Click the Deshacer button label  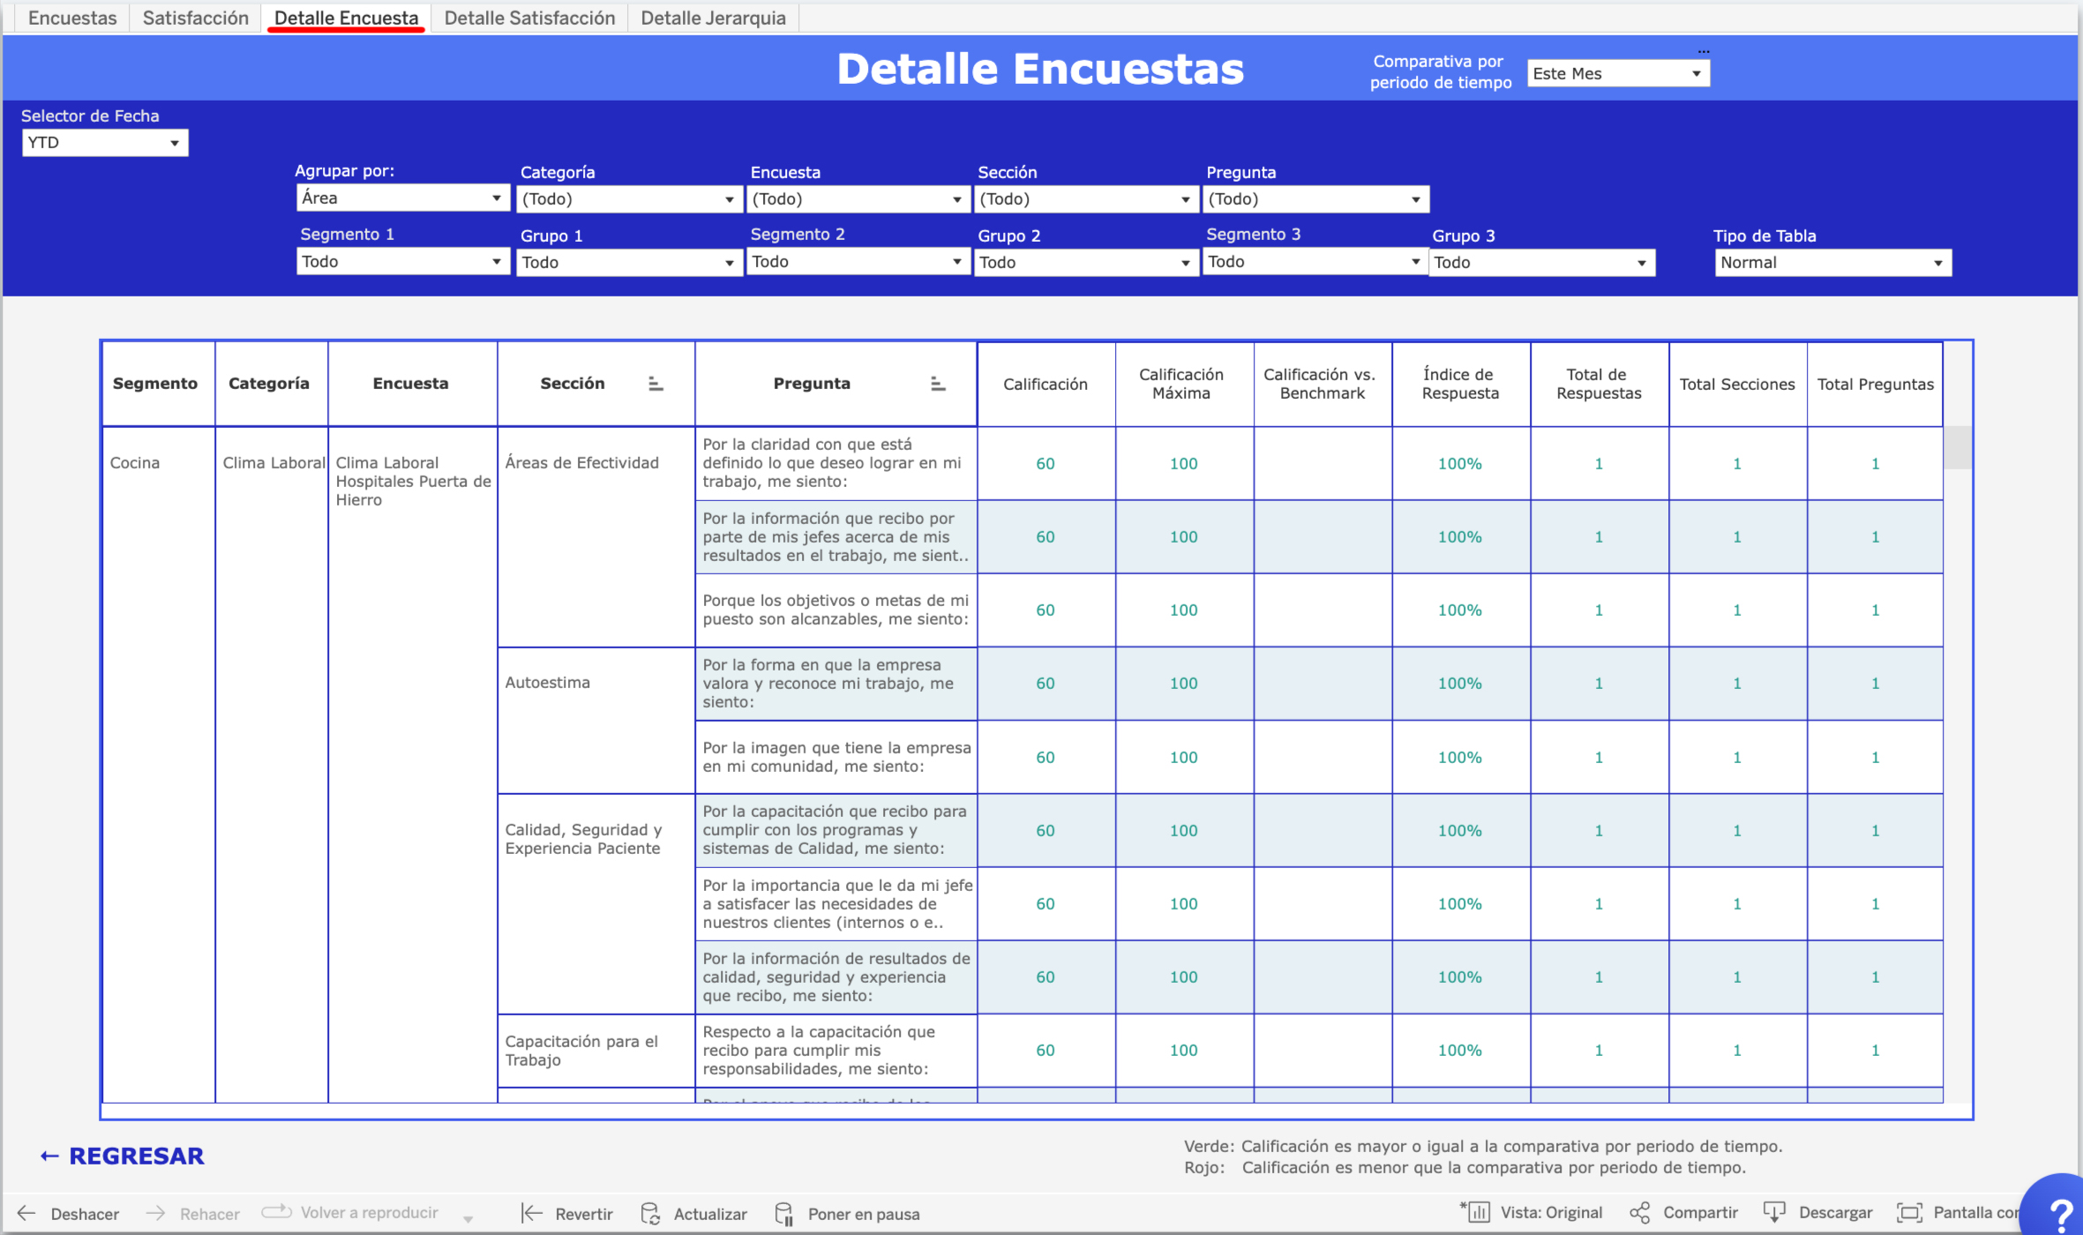tap(85, 1214)
